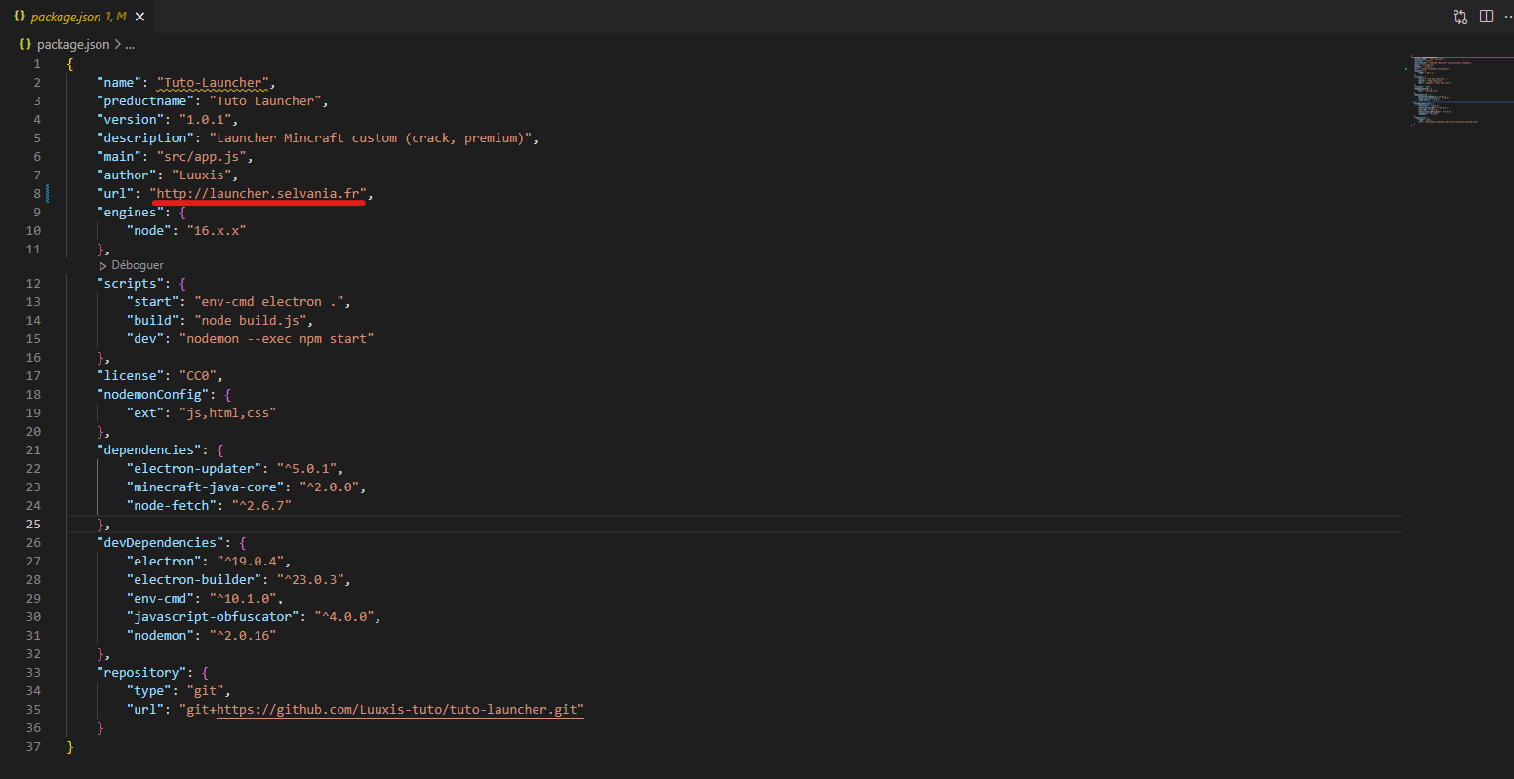This screenshot has height=779, width=1514.
Task: Click the breadcrumb ellipsis after package.json
Action: pyautogui.click(x=130, y=45)
